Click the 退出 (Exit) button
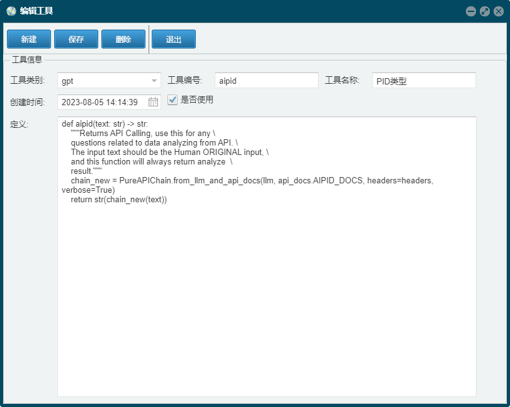The width and height of the screenshot is (510, 407). coord(174,39)
